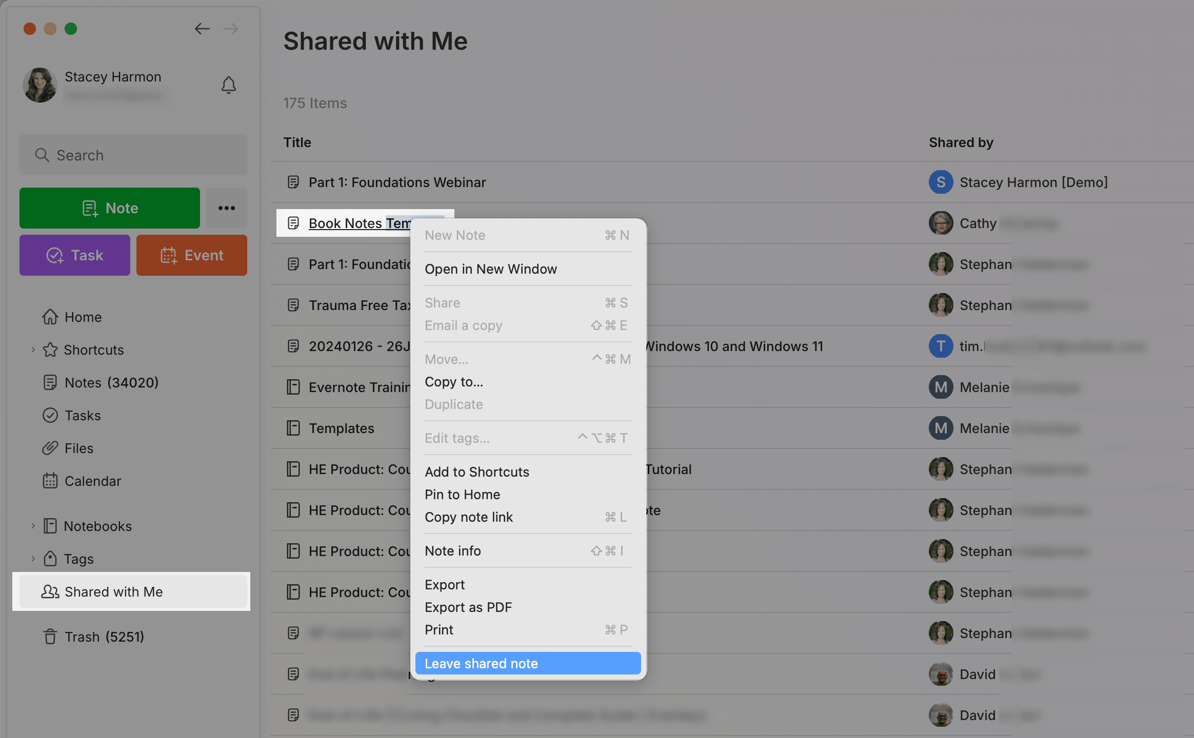Viewport: 1194px width, 738px height.
Task: Open Note info from context menu
Action: click(528, 551)
